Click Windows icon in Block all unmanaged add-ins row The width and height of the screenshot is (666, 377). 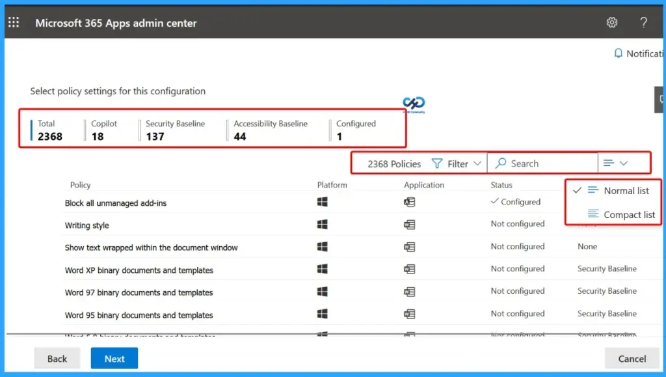coord(323,202)
